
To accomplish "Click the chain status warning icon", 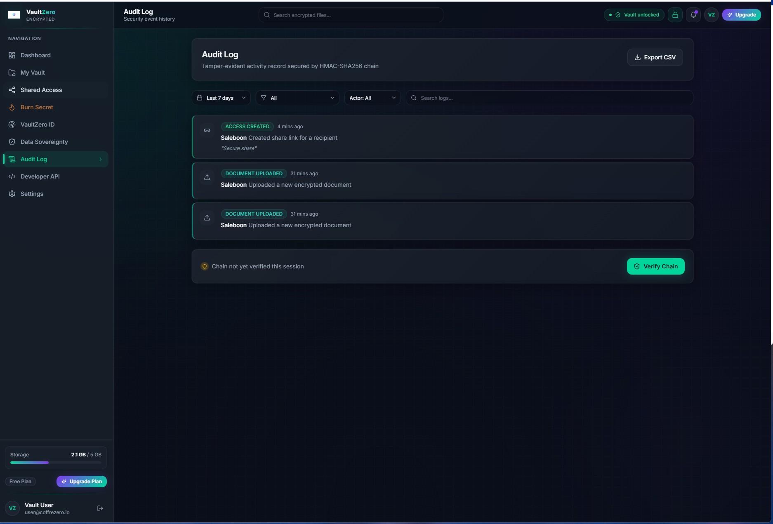I will pos(204,266).
